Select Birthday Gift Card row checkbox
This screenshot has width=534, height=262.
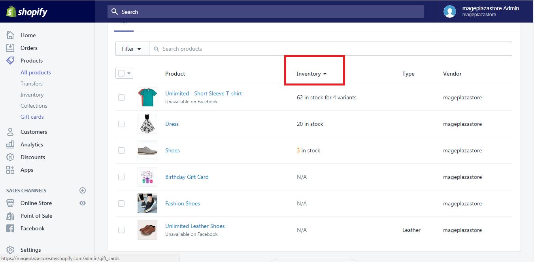[121, 177]
